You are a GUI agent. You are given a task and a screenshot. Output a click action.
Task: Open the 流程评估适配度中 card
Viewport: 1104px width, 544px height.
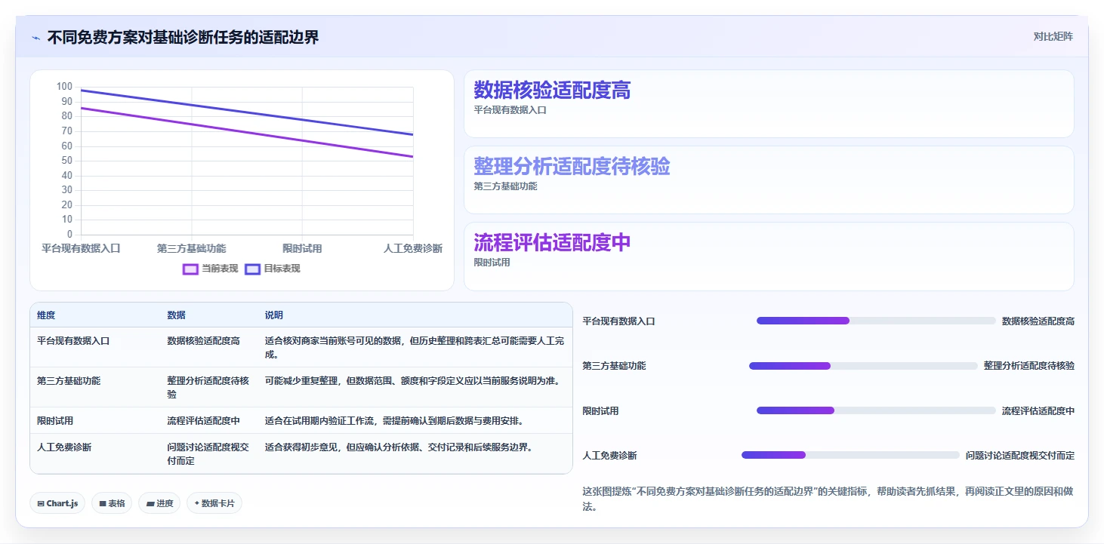769,257
